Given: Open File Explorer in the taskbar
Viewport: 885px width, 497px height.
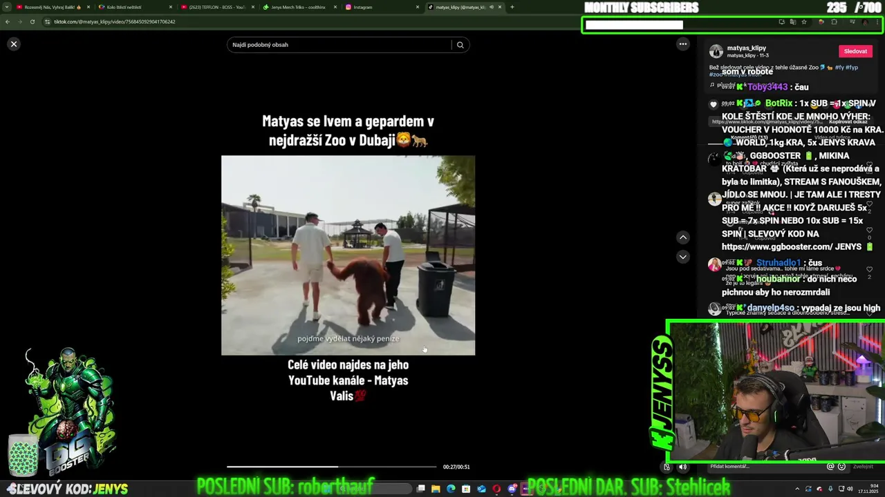Looking at the screenshot, I should (436, 489).
